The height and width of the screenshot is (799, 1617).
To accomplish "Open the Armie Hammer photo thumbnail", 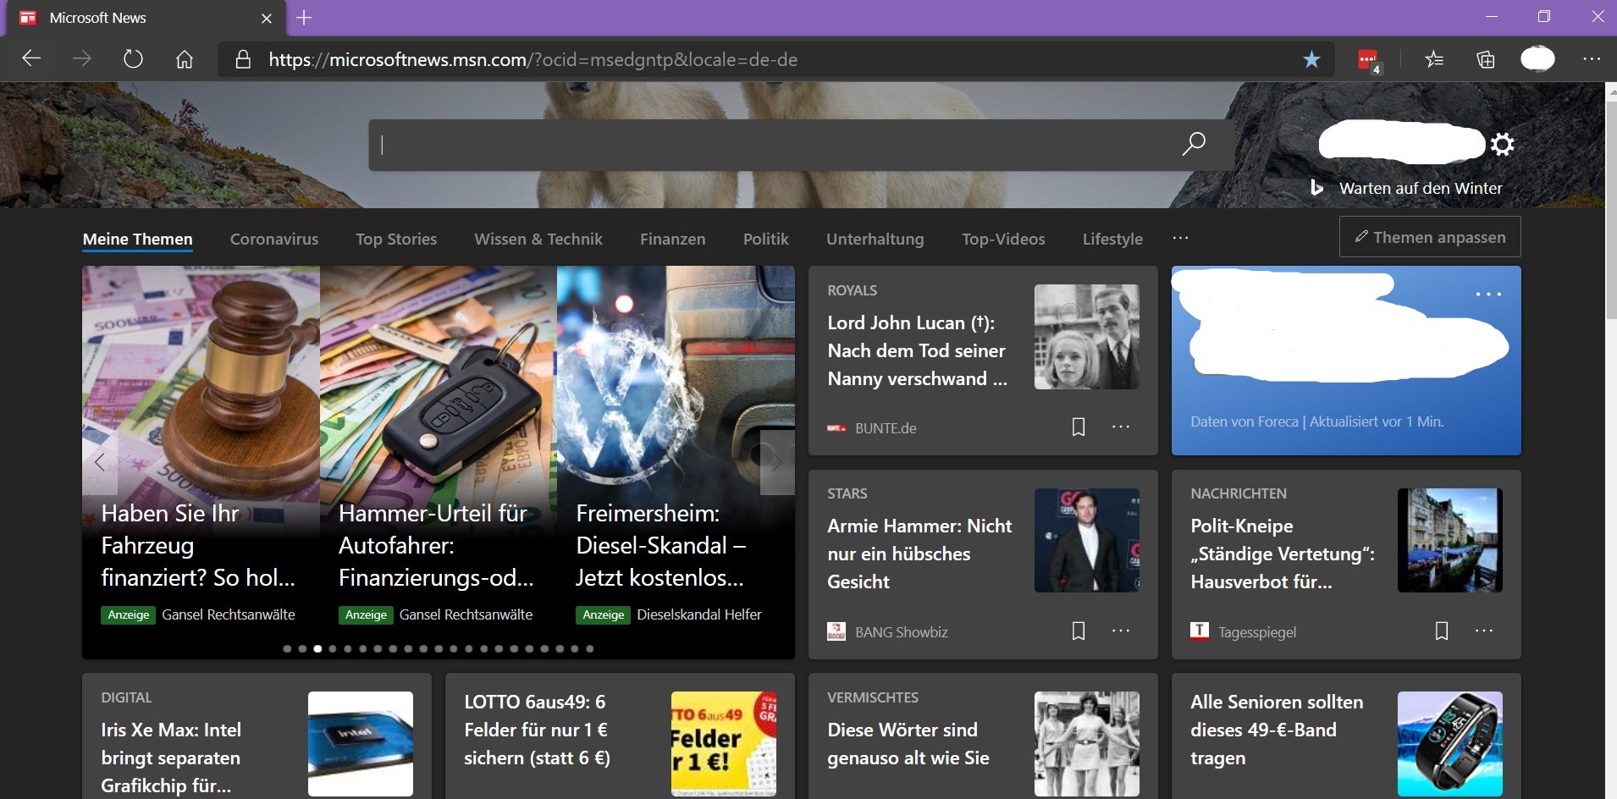I will (1086, 540).
